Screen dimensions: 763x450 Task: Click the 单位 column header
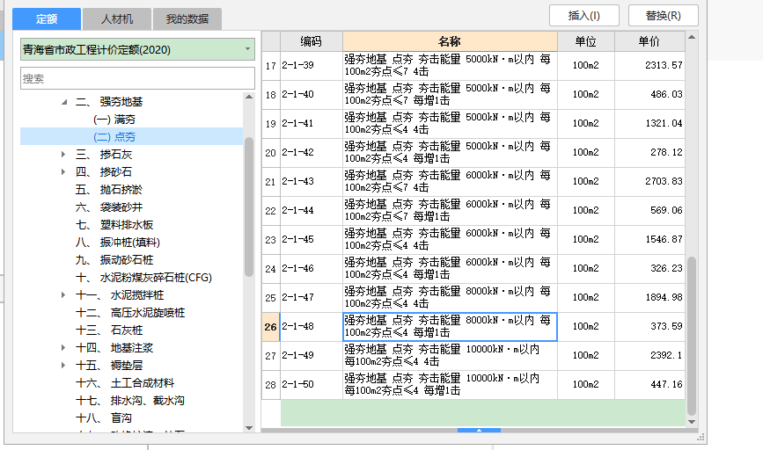(586, 41)
